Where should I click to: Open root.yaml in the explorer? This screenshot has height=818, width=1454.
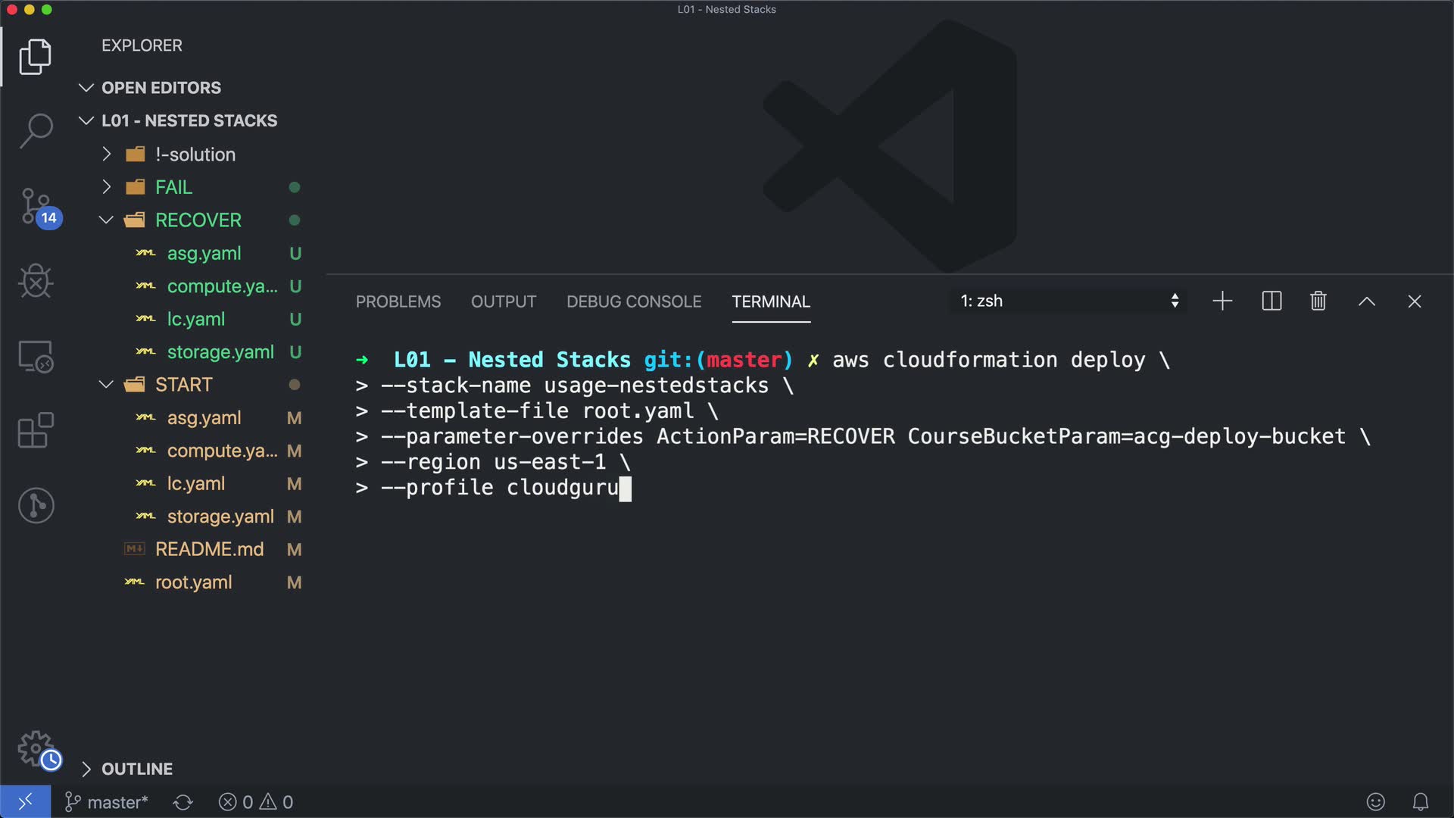pos(193,582)
